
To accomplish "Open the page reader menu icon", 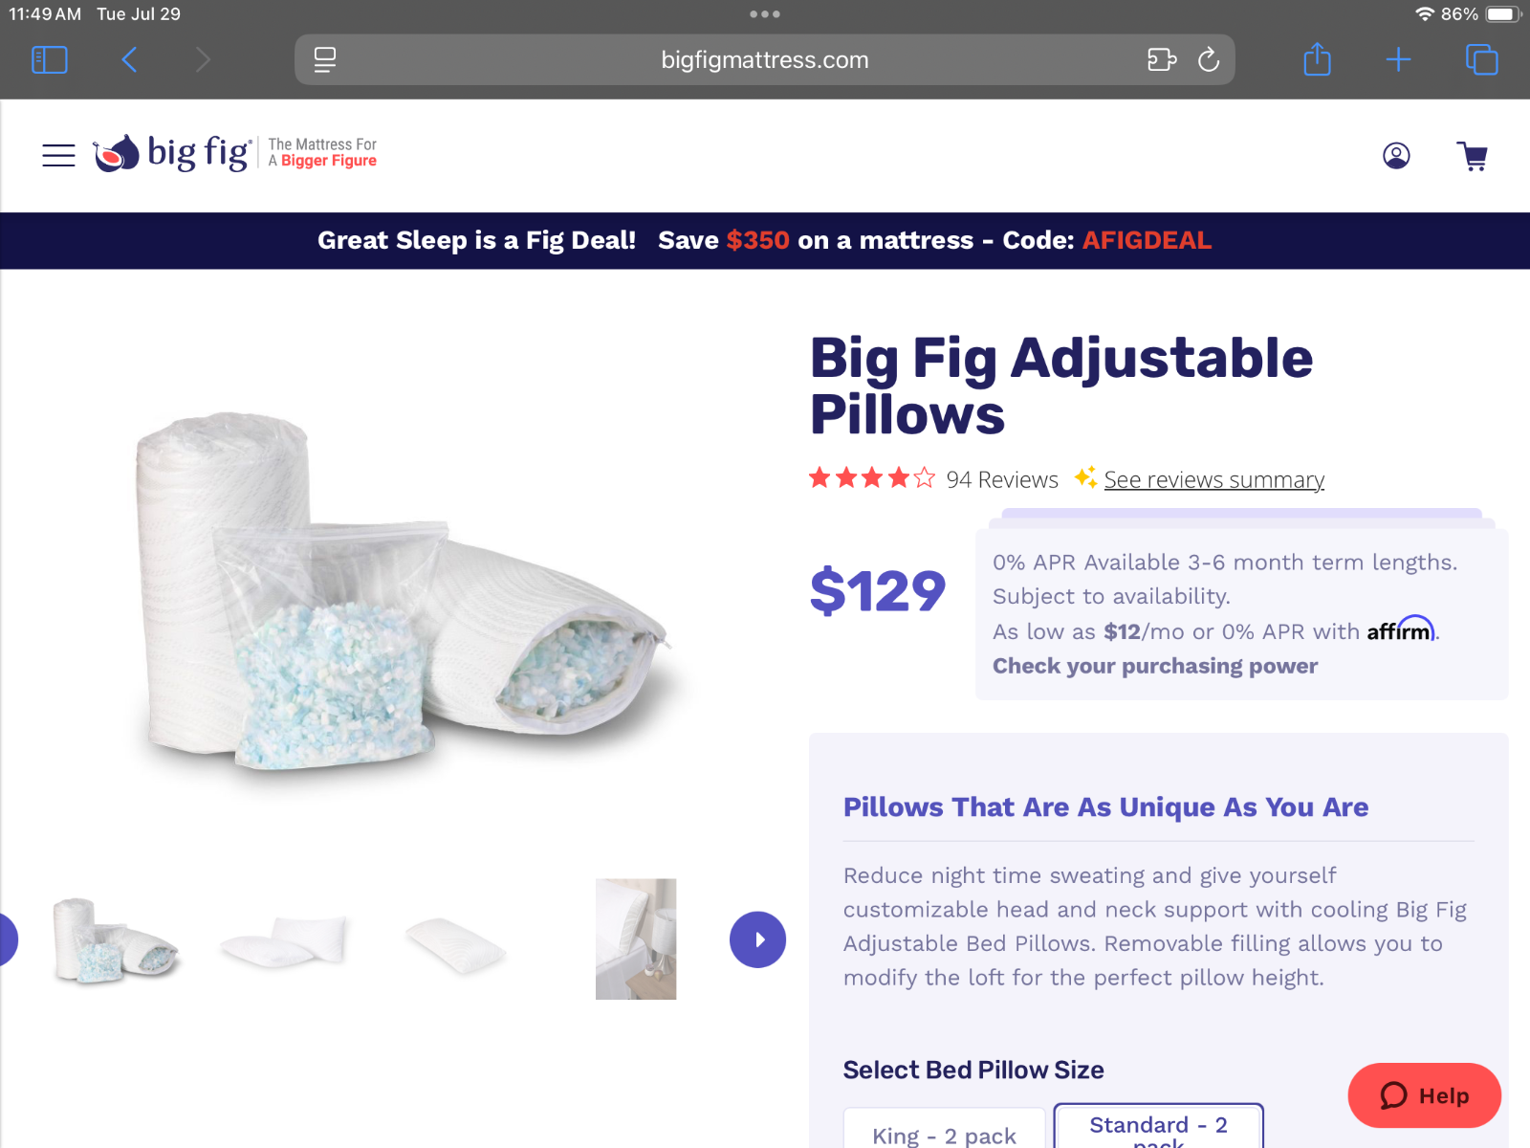I will pos(325,60).
